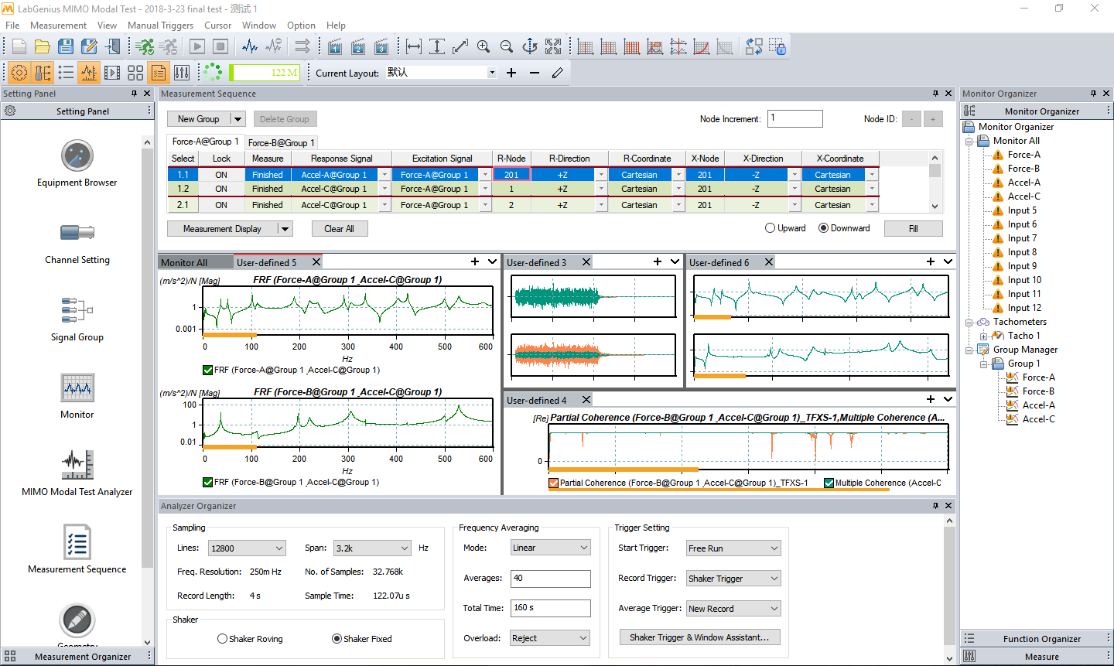Toggle the gear Setting Panel toolbar icon

pyautogui.click(x=19, y=73)
